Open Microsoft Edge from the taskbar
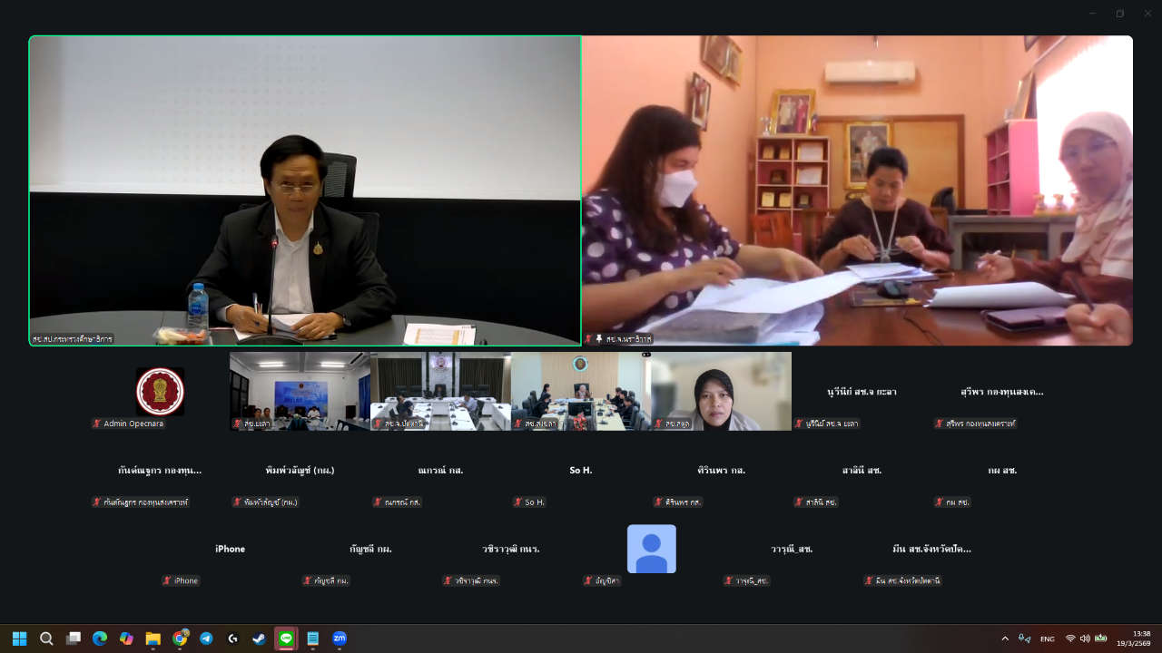Screen dimensions: 1162x653 tap(100, 638)
